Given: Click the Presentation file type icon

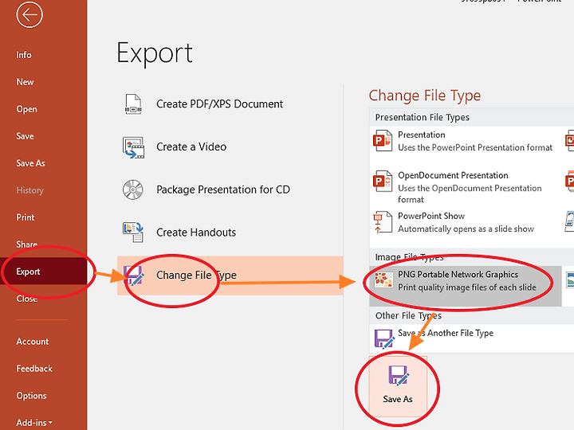Looking at the screenshot, I should pos(383,141).
